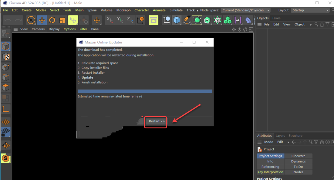Open the Objects manager hamburger menu
The width and height of the screenshot is (334, 180).
pyautogui.click(x=259, y=25)
